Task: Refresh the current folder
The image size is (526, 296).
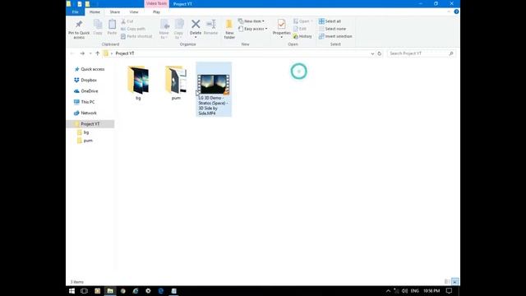Action: point(380,53)
